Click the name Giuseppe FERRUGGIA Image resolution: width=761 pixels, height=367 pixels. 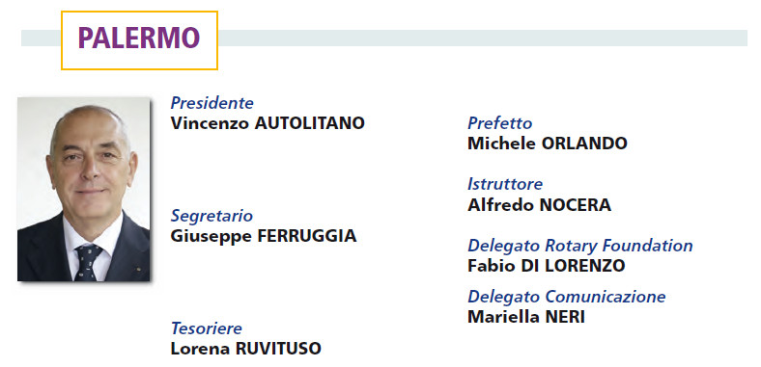tap(264, 236)
